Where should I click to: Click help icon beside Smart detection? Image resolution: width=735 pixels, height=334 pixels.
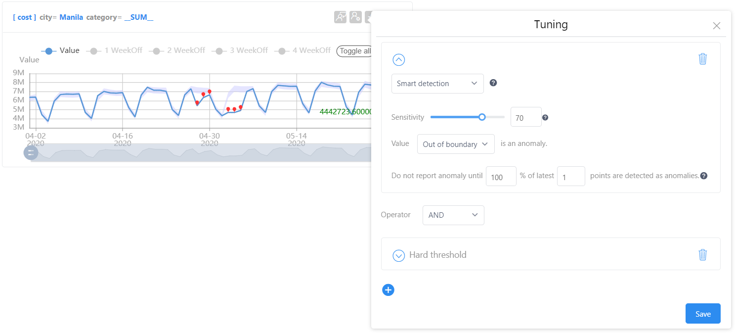[493, 83]
